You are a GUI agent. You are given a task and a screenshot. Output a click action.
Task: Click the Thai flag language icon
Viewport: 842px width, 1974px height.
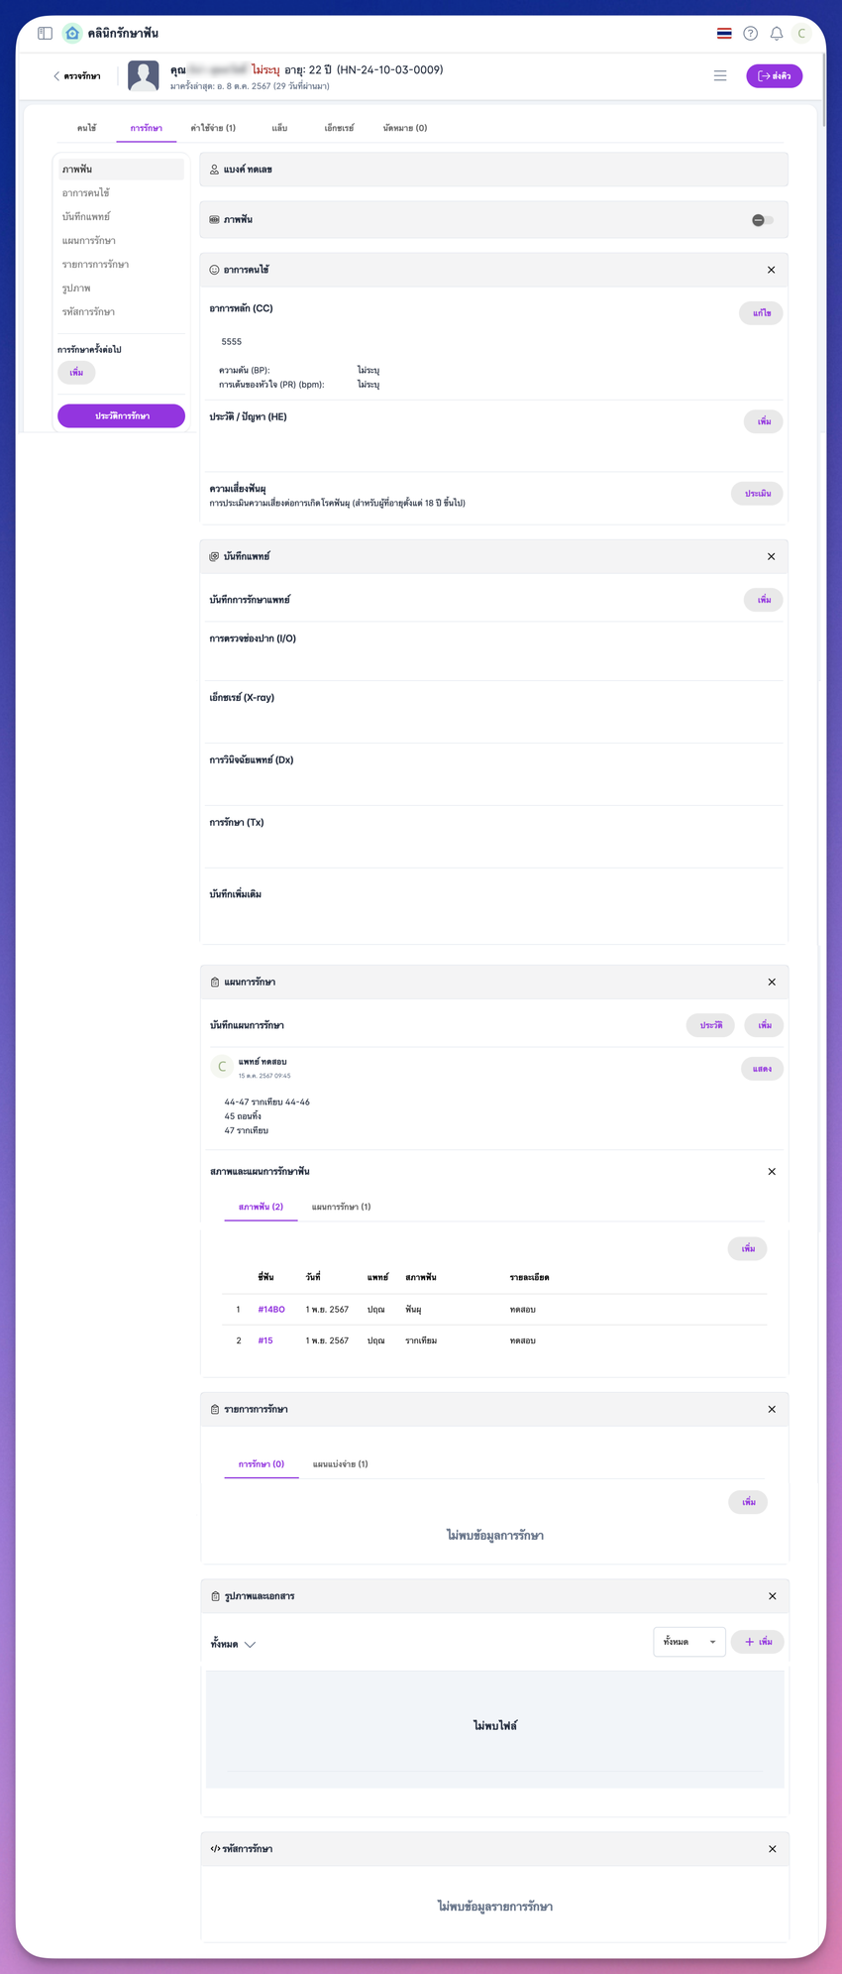(x=724, y=34)
